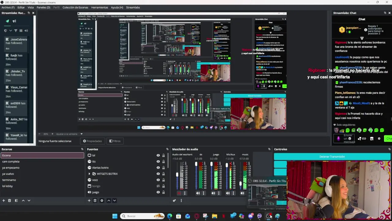Open scene filters icon in the Escenas toolbar
This screenshot has width=392, height=221.
coord(16,200)
